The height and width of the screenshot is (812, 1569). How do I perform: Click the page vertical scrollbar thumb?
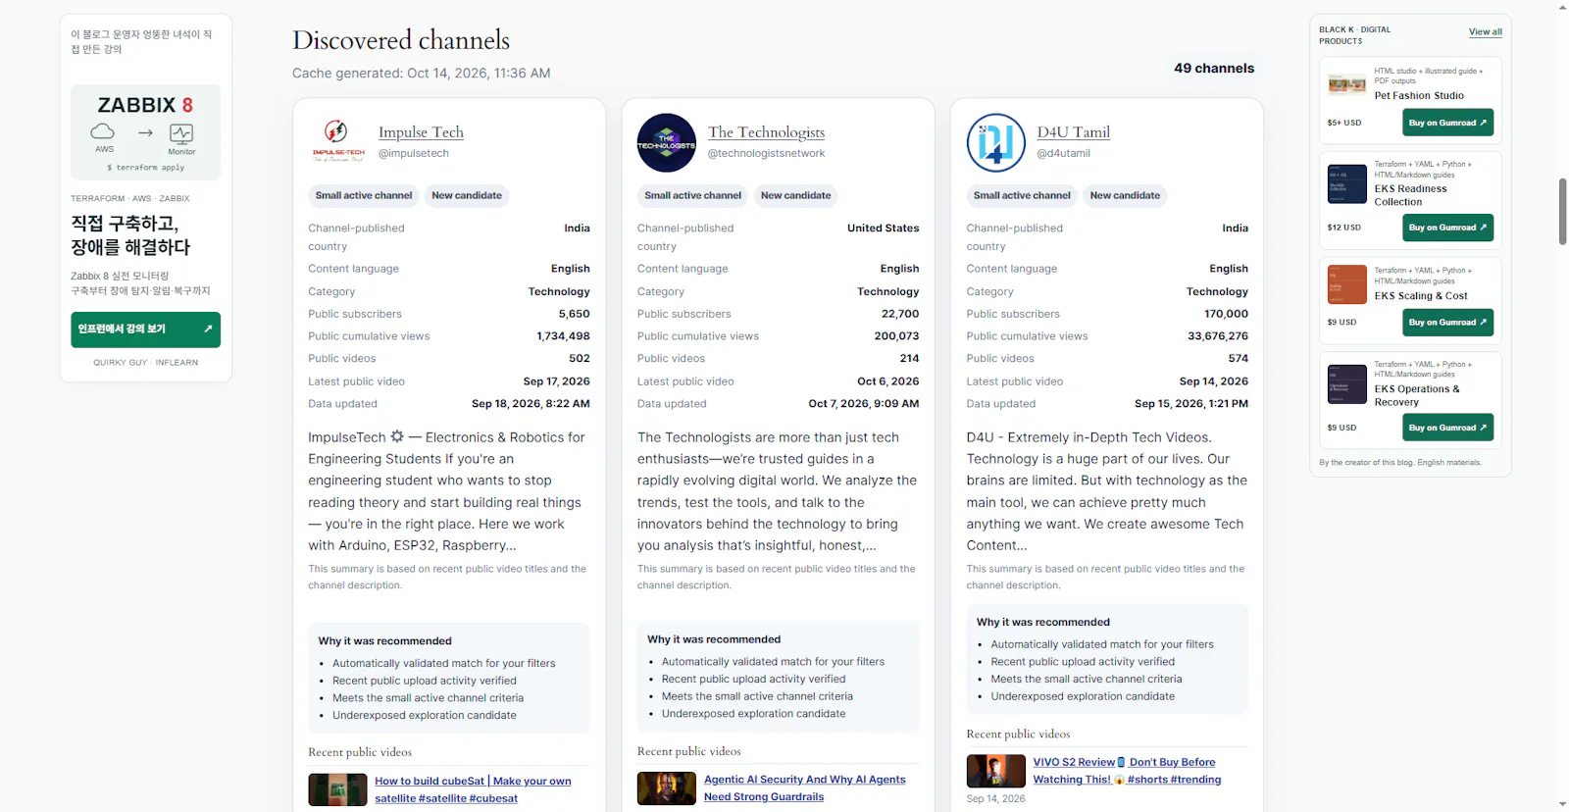(1562, 212)
